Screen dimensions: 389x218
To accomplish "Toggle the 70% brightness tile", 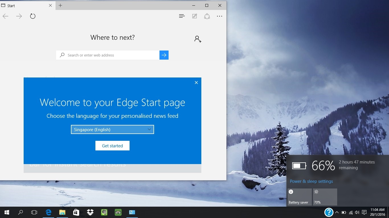I will coord(325,197).
